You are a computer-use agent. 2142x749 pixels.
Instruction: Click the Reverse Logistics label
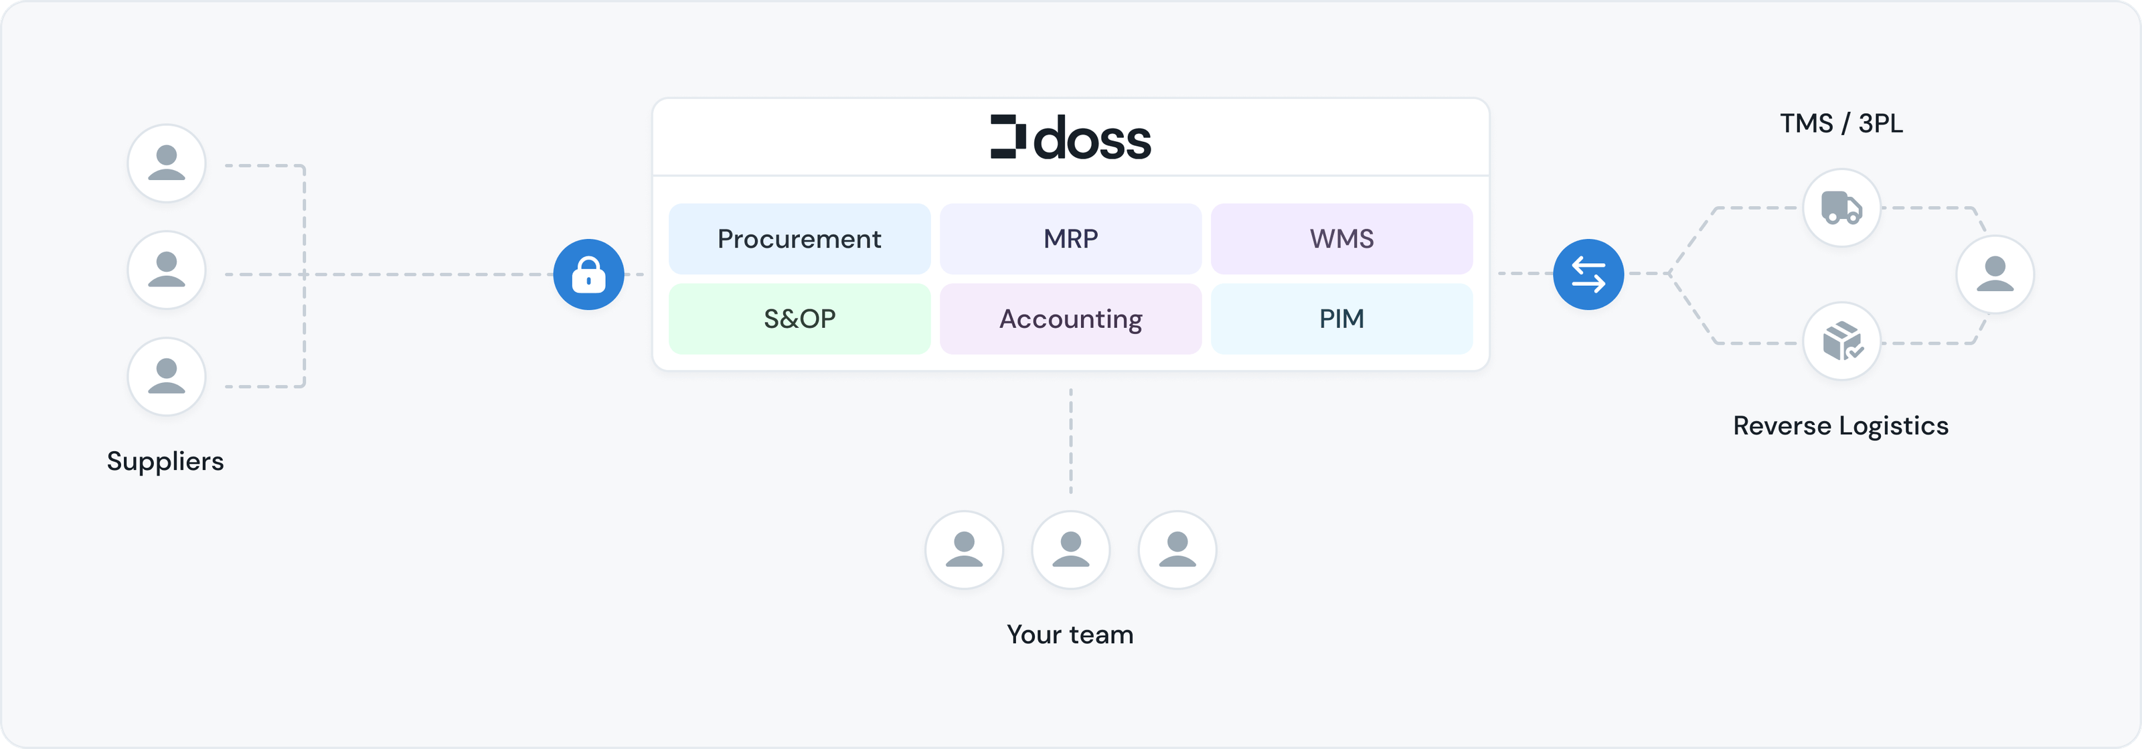(x=1840, y=426)
